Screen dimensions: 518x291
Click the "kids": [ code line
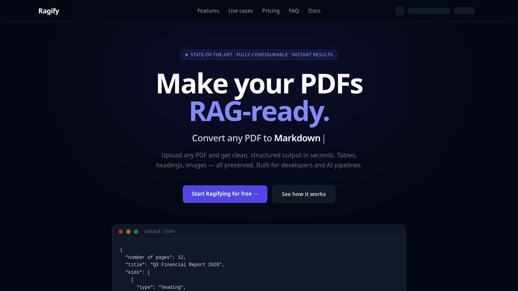tap(138, 273)
